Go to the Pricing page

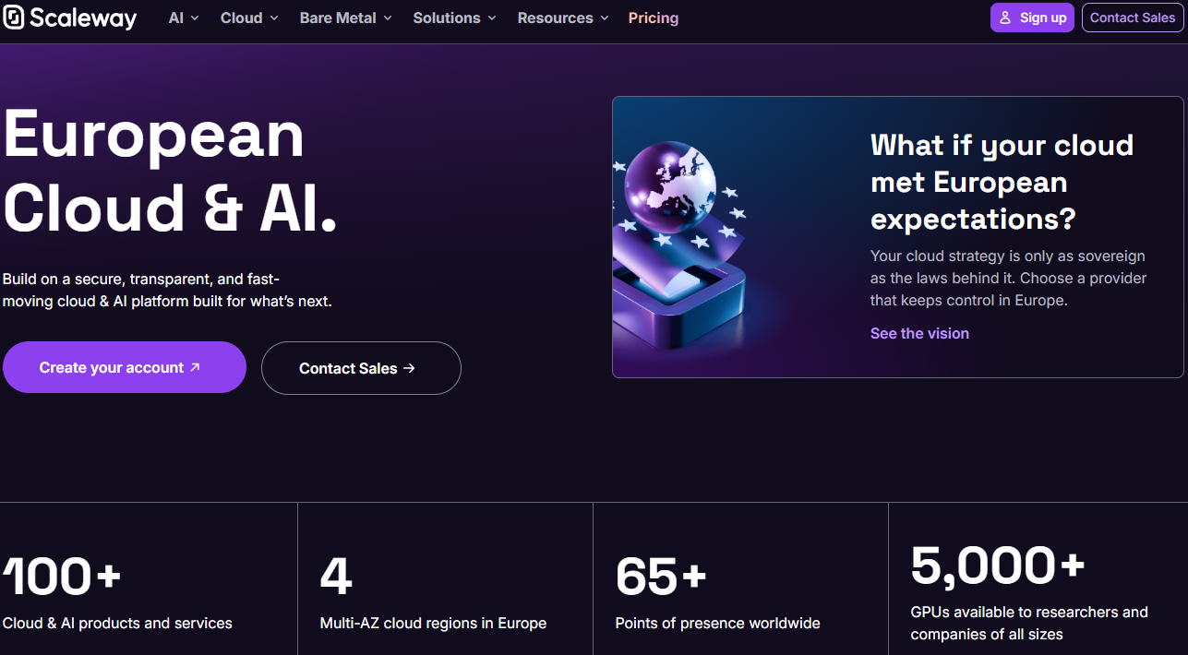coord(654,18)
